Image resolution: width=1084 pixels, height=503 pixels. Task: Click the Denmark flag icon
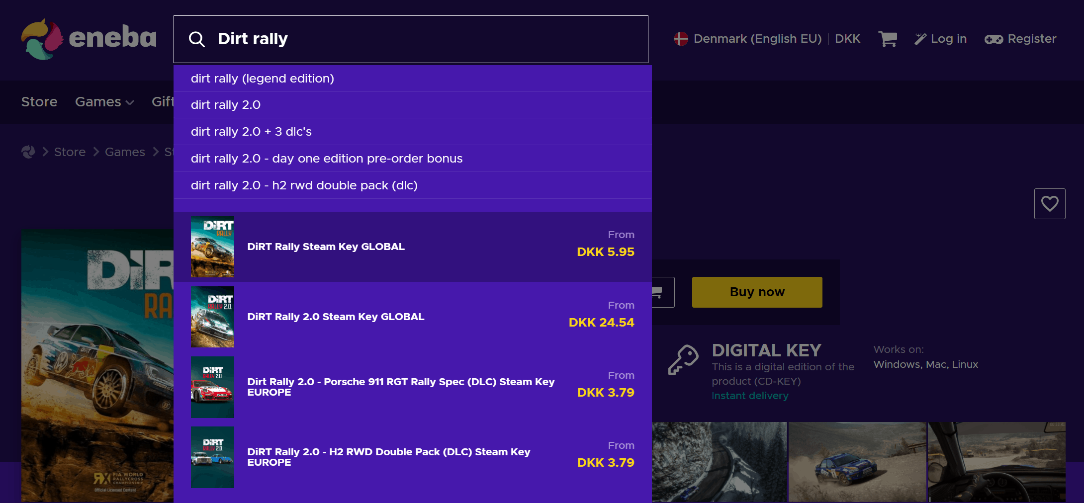[x=681, y=39]
